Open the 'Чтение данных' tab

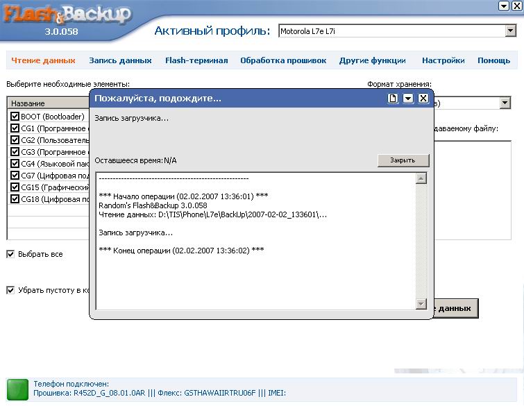point(43,60)
